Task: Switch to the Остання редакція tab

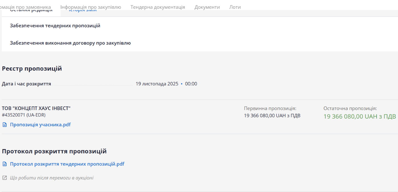Action: pyautogui.click(x=31, y=11)
